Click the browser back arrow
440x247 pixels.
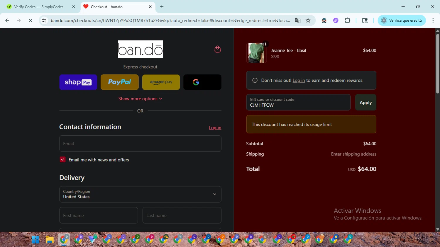[7, 21]
